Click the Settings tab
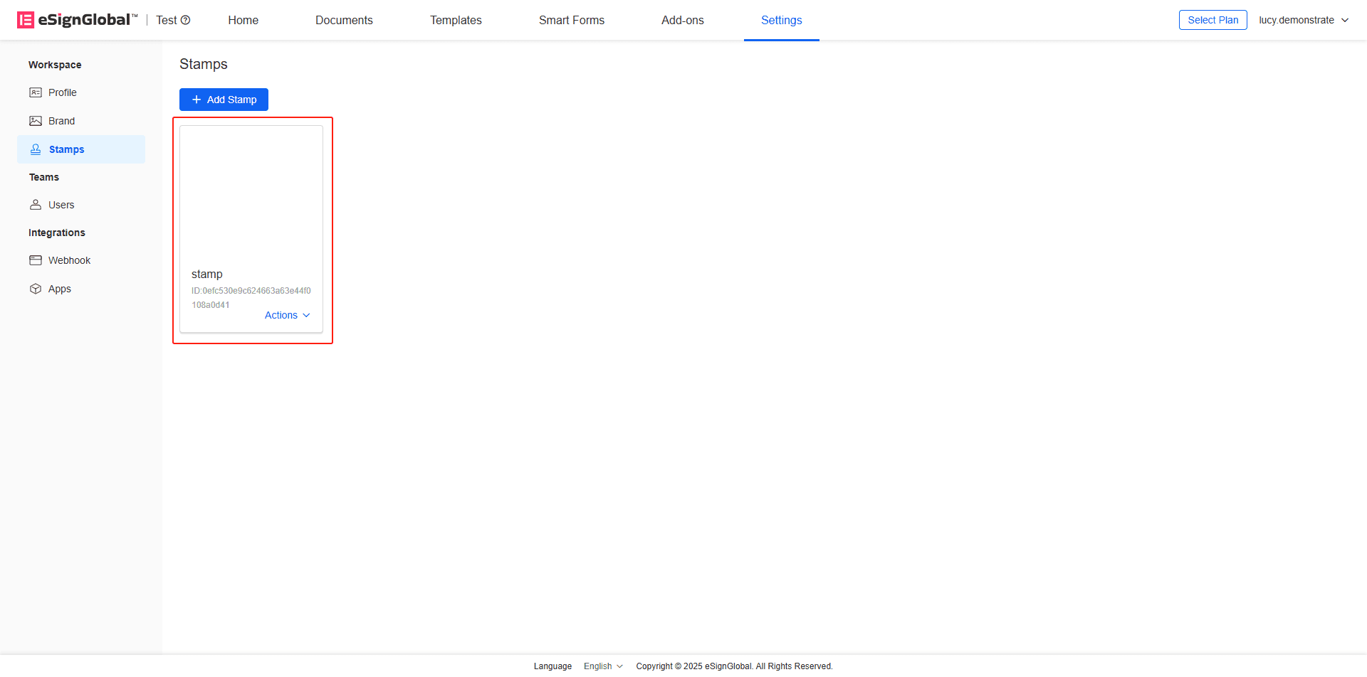This screenshot has height=677, width=1367. (x=781, y=20)
